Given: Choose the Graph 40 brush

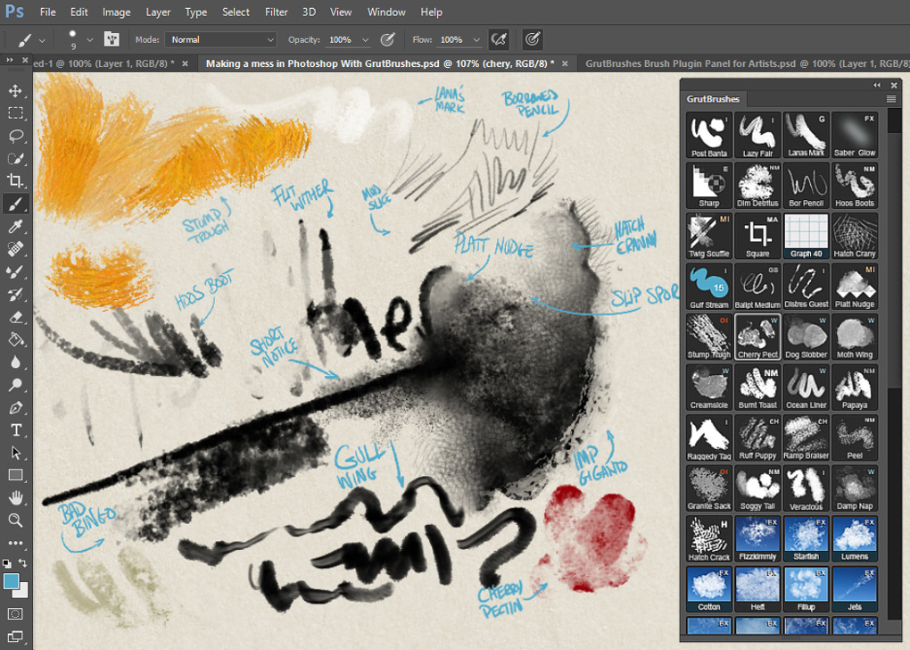Looking at the screenshot, I should pos(807,236).
